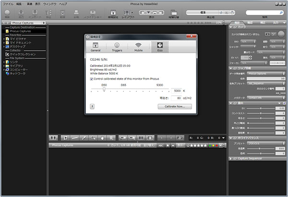Image resolution: width=288 pixels, height=197 pixels.
Task: Click the help question mark button
Action: [92, 107]
